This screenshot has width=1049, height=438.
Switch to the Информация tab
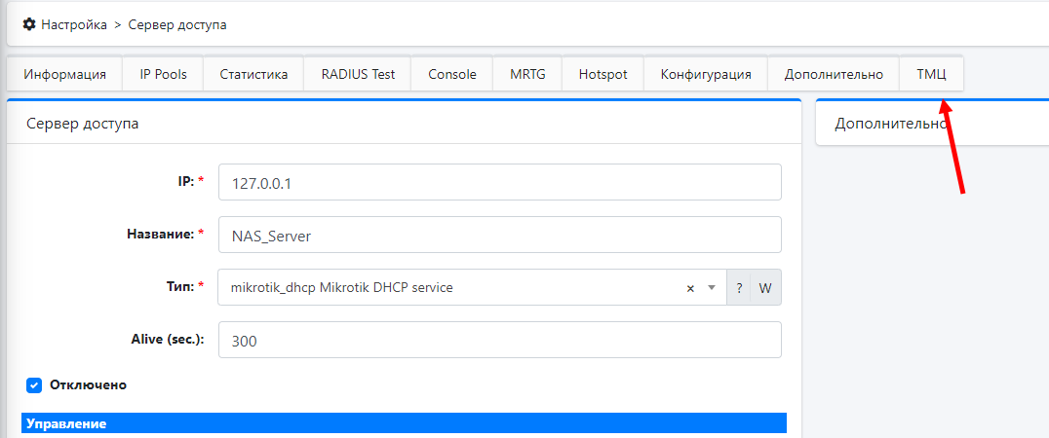pos(65,75)
